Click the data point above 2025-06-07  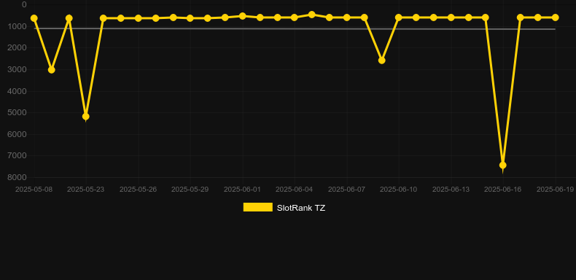coord(347,17)
